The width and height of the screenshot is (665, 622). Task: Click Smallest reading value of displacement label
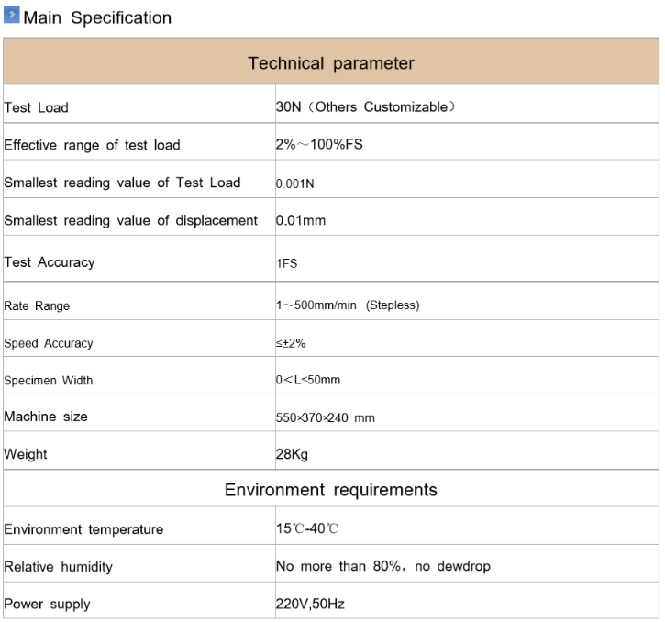tap(131, 220)
